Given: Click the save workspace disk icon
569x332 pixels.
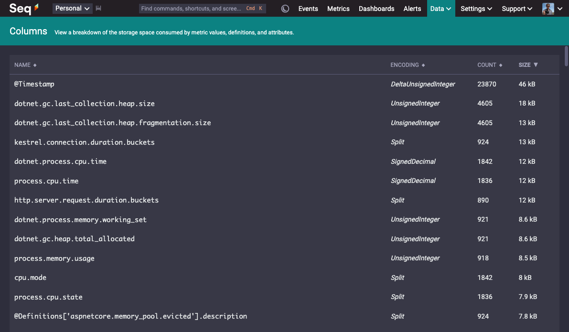Looking at the screenshot, I should click(x=98, y=8).
